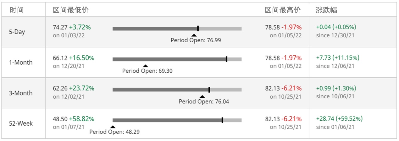Click the 涨跌幅 column header

coord(326,10)
